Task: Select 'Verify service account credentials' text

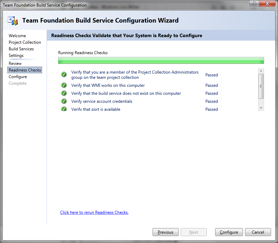Action: [x=102, y=101]
